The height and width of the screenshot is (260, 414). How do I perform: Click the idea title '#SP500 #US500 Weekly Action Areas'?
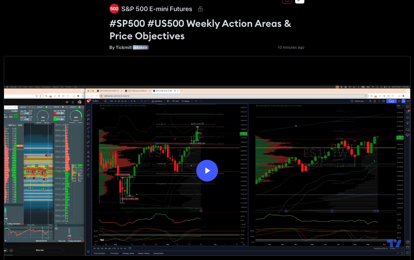(200, 30)
